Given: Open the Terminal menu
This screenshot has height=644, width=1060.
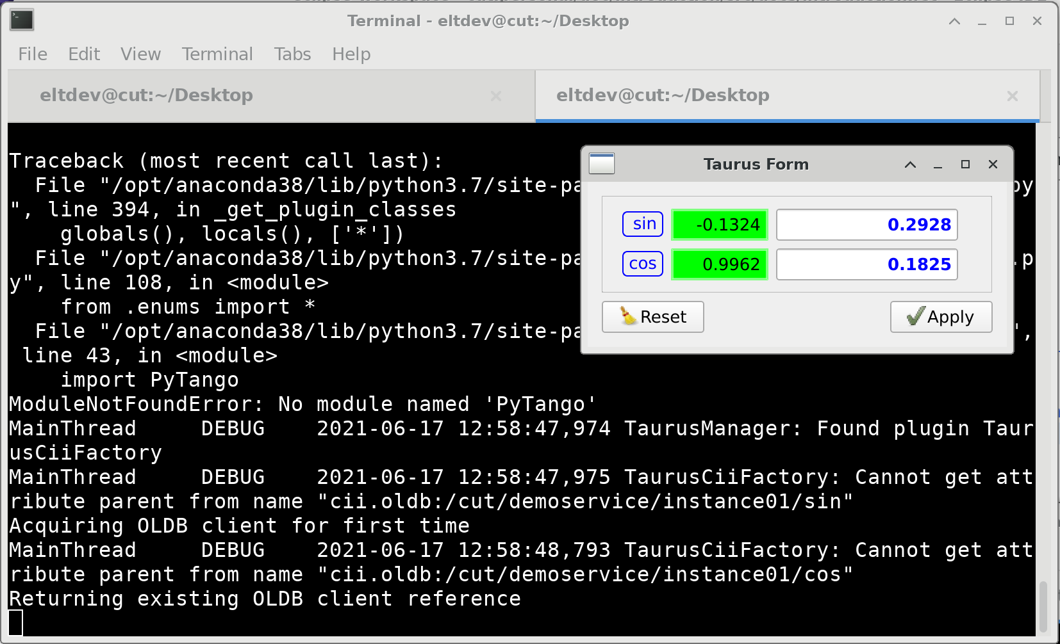Looking at the screenshot, I should click(217, 54).
